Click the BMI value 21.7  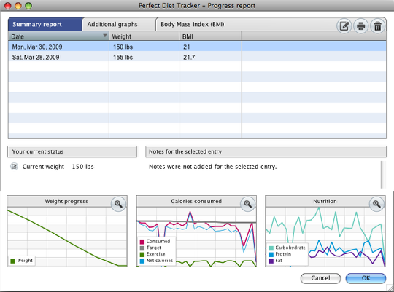[x=189, y=58]
